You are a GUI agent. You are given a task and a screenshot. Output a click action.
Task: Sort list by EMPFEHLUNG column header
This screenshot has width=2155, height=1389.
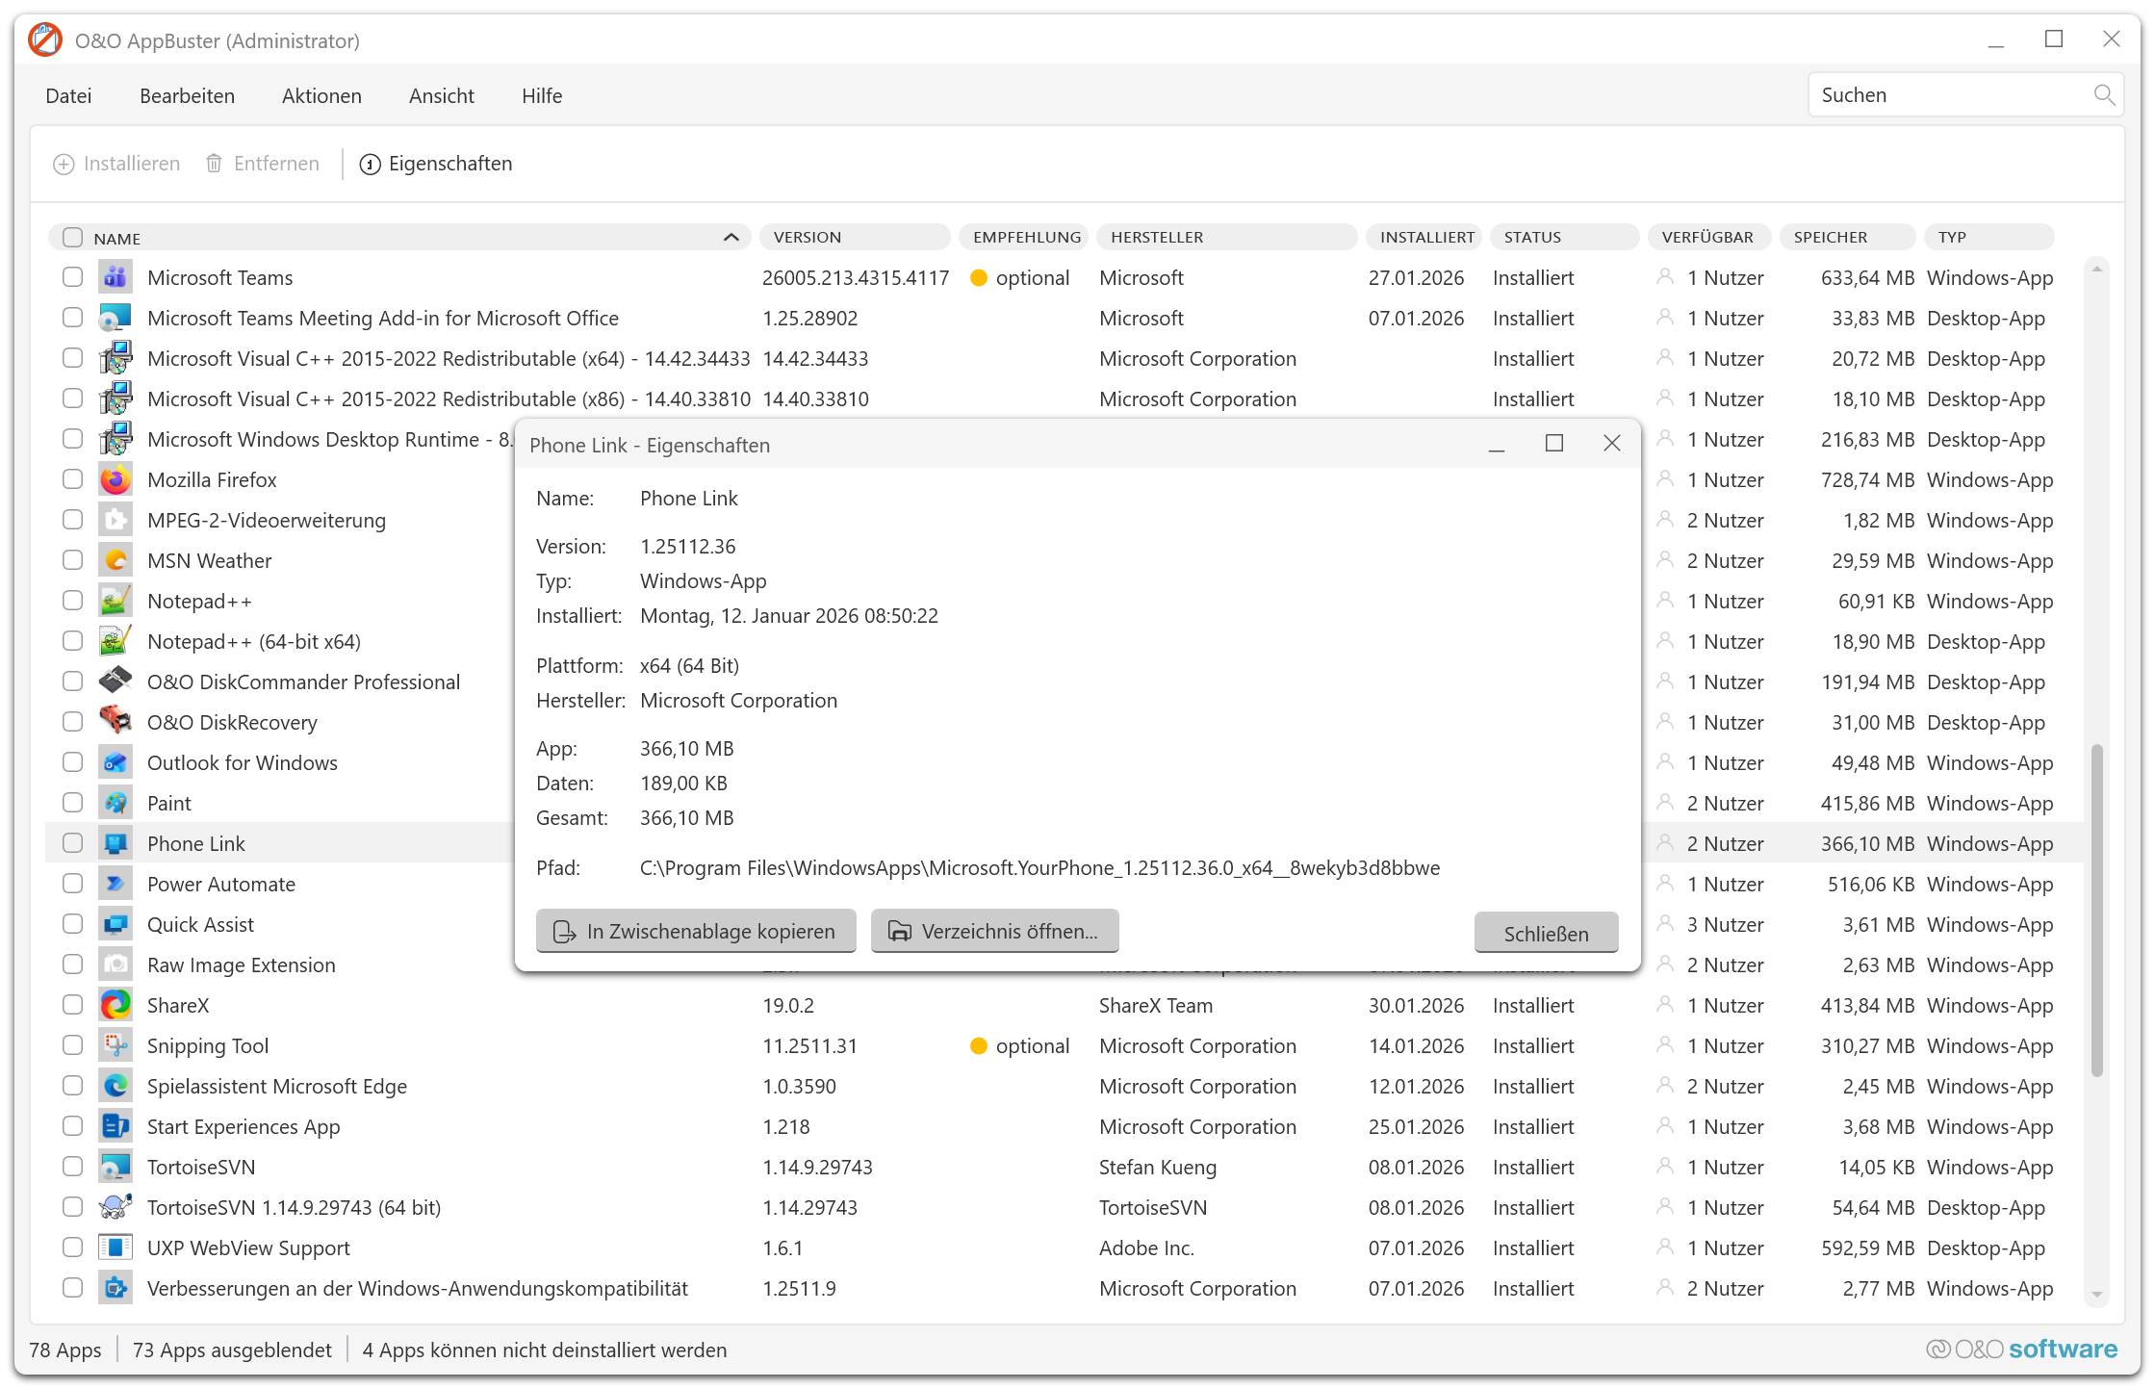click(1026, 238)
